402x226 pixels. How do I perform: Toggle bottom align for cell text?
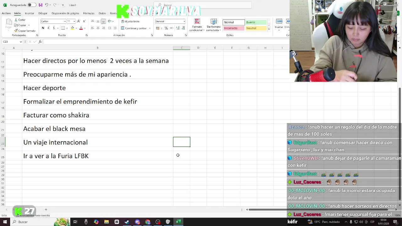pos(103,21)
